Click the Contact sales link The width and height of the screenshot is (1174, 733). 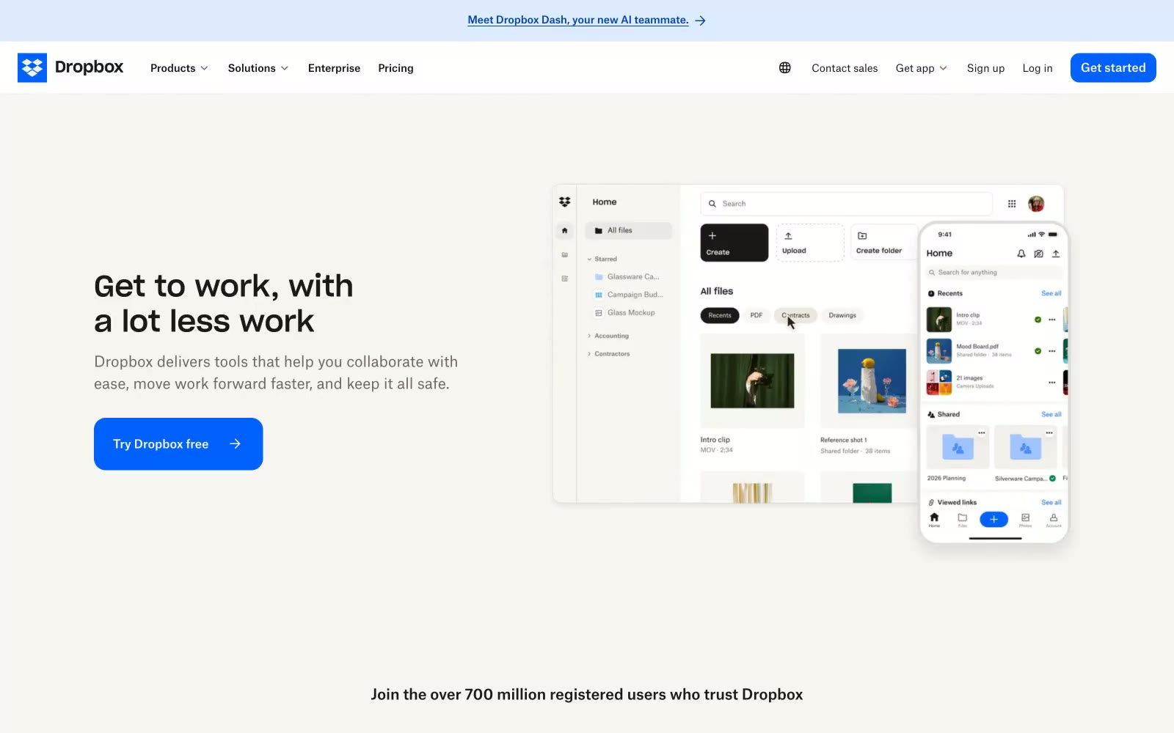[x=845, y=68]
